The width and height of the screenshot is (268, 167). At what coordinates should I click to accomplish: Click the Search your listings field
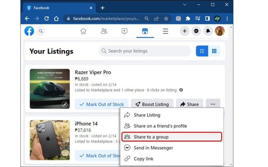point(145,51)
